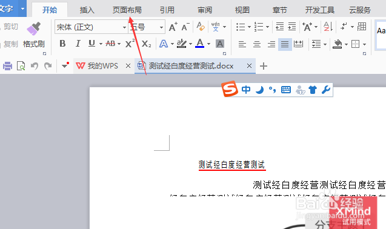Click the Sogou input 中 language toggle
Screen dimensions: 386x229
pyautogui.click(x=246, y=90)
